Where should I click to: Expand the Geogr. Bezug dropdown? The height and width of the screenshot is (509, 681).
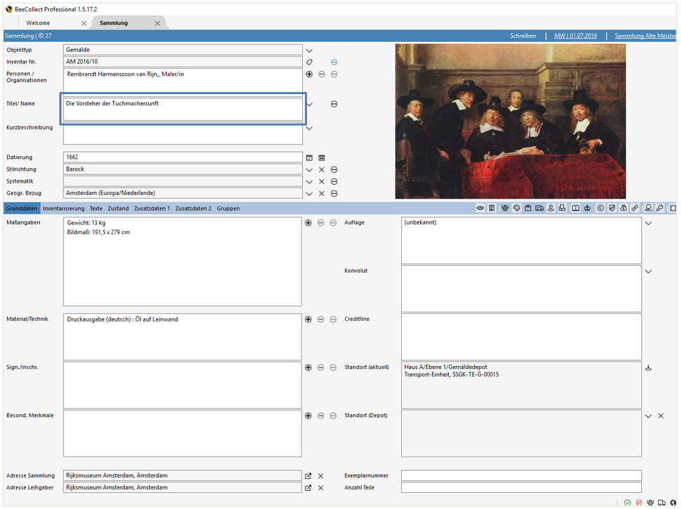tap(308, 193)
